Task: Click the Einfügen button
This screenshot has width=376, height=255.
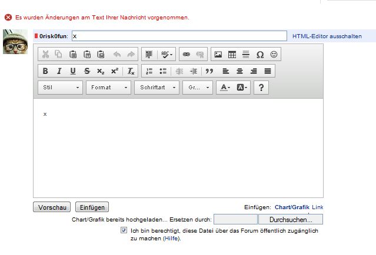Action: (x=92, y=207)
